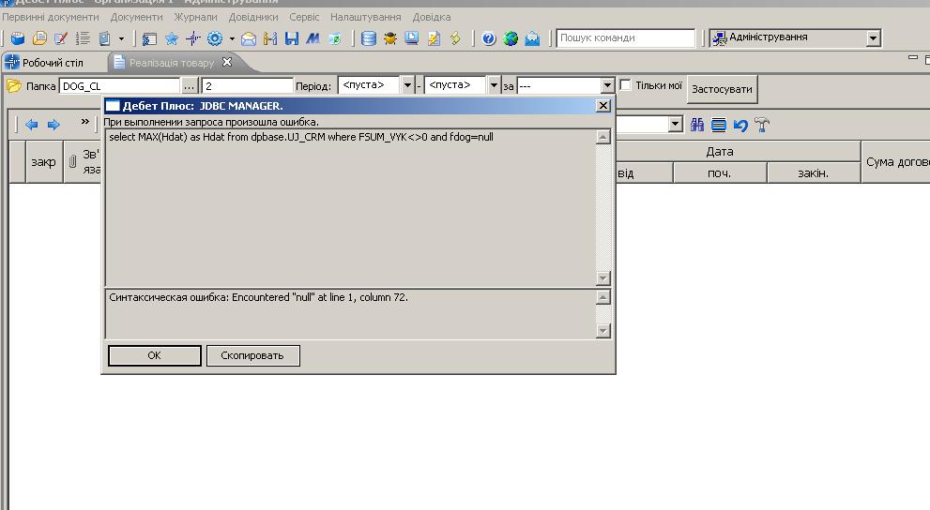Click the blue letter M icon
This screenshot has height=510, width=930.
coord(313,39)
